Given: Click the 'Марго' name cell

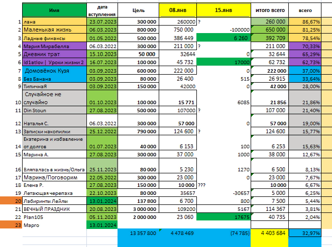Looking at the screenshot, I should 54,225.
